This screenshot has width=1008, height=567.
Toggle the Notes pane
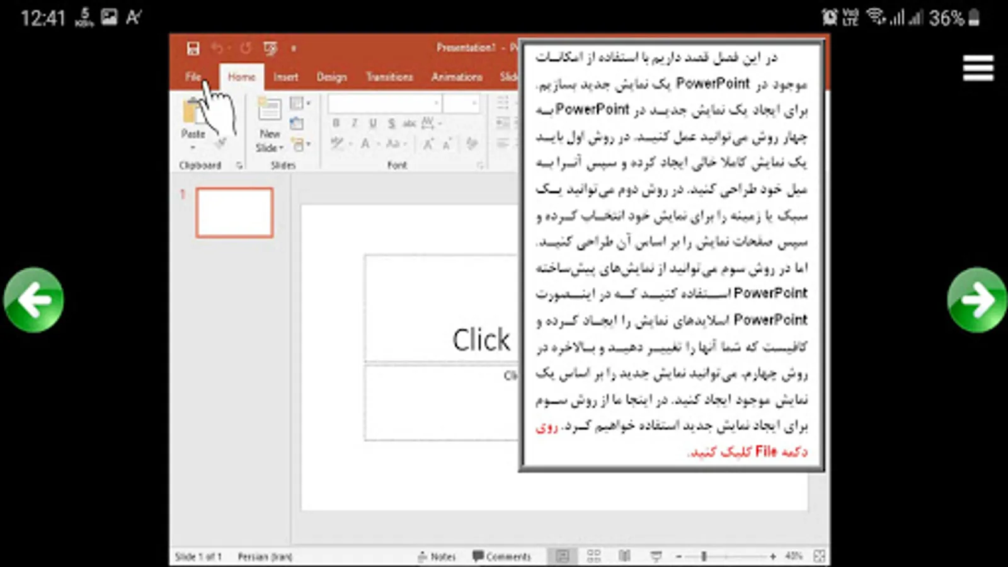pos(437,557)
